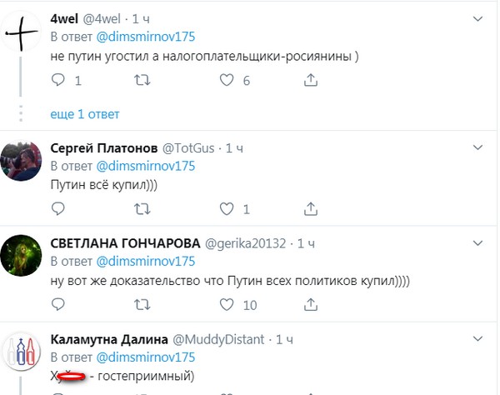500x395 pixels.
Task: Like СВЕТЛАНА ГОНЧАРОВА's tweet with 10 likes
Action: point(227,305)
